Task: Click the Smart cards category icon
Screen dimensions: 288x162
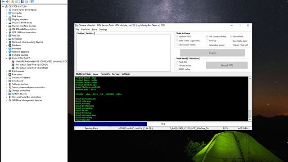Action: 10,81
